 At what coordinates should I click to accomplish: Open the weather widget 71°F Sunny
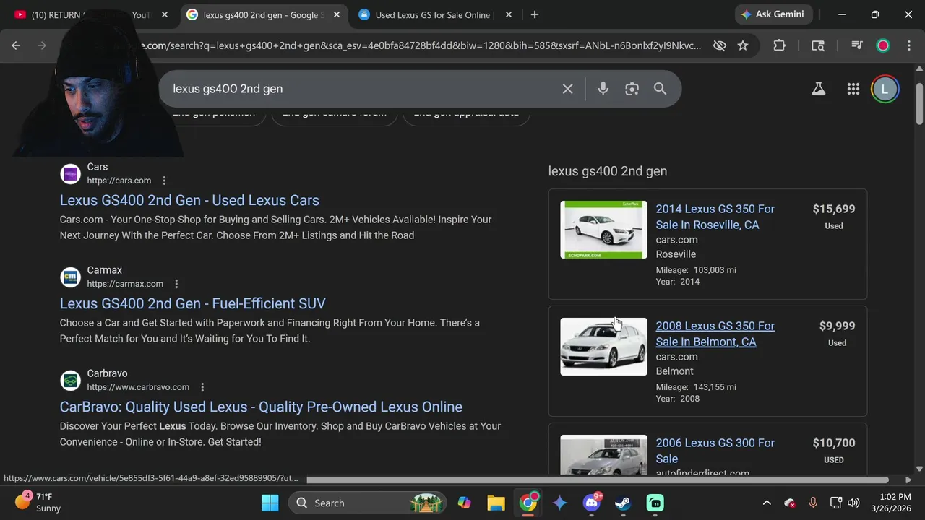click(x=38, y=503)
